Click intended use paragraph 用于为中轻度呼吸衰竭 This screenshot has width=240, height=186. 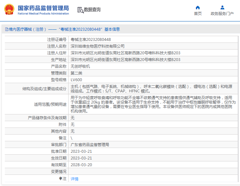click(x=153, y=104)
